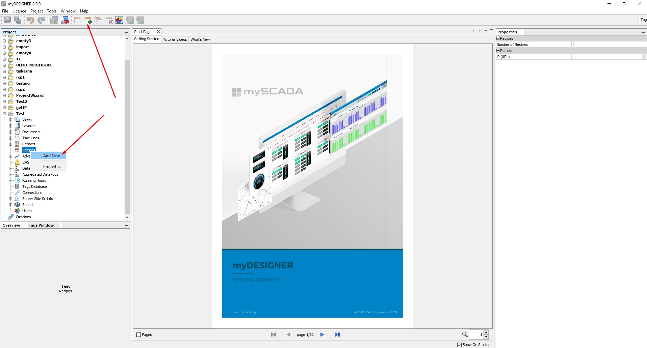The image size is (647, 348).
Task: Jump to the first page
Action: tap(274, 335)
